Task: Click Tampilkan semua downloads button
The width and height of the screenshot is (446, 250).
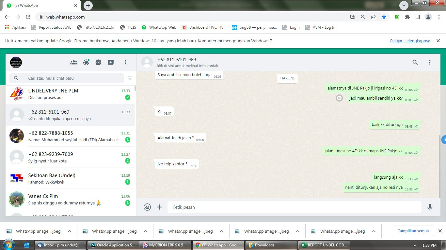Action: click(x=413, y=231)
